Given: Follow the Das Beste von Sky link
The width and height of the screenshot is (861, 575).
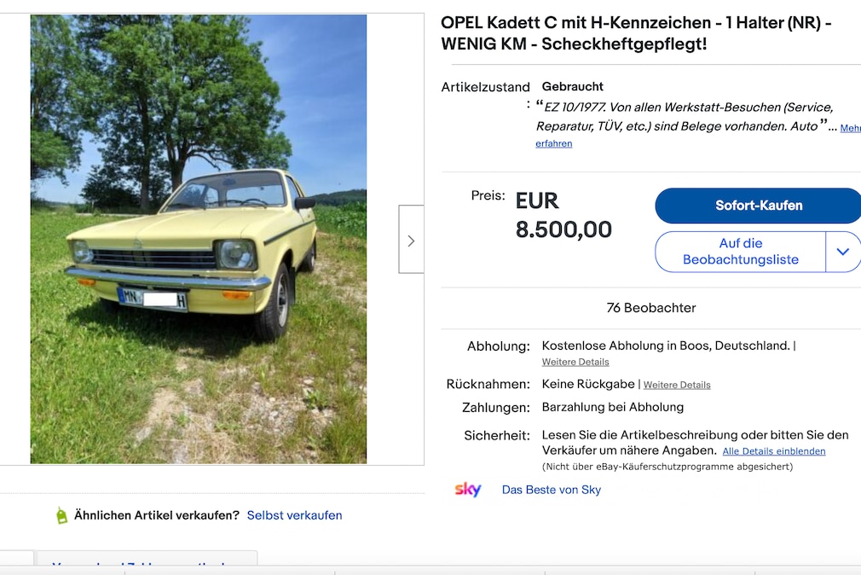Looking at the screenshot, I should [551, 490].
